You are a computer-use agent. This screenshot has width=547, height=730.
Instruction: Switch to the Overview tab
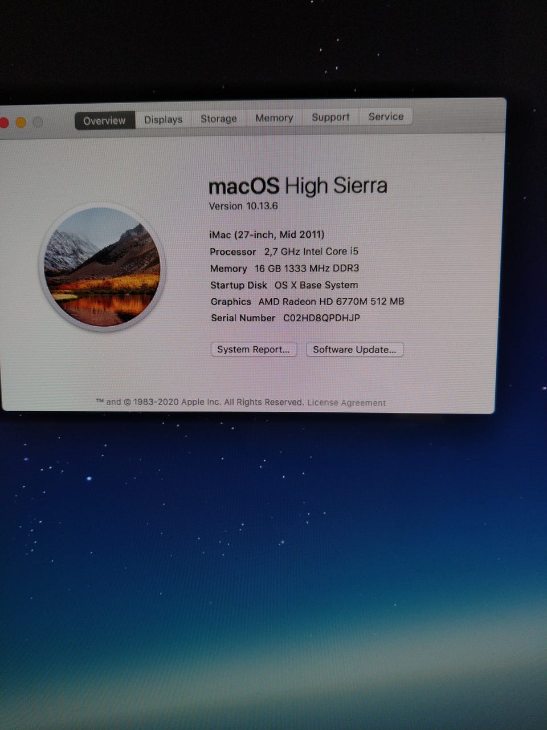105,120
